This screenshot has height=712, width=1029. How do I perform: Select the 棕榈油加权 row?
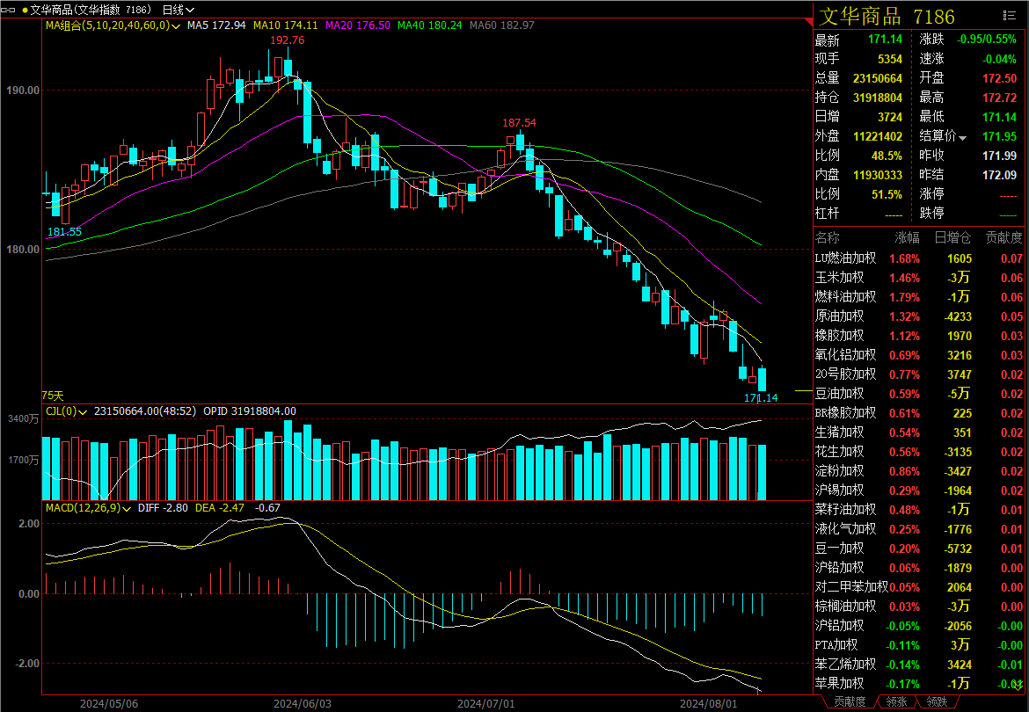tap(919, 607)
